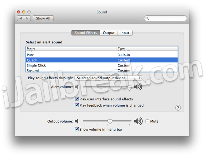
Task: Toggle Show volume in menu bar
Action: point(77,129)
